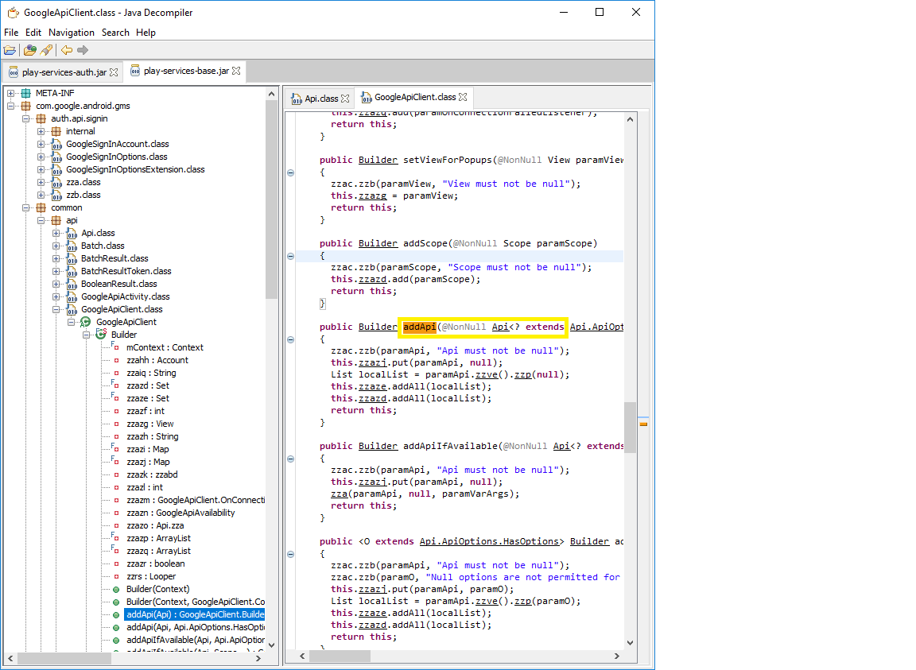Click the code editor vertical scrollbar thumb
This screenshot has width=916, height=670.
pos(630,427)
